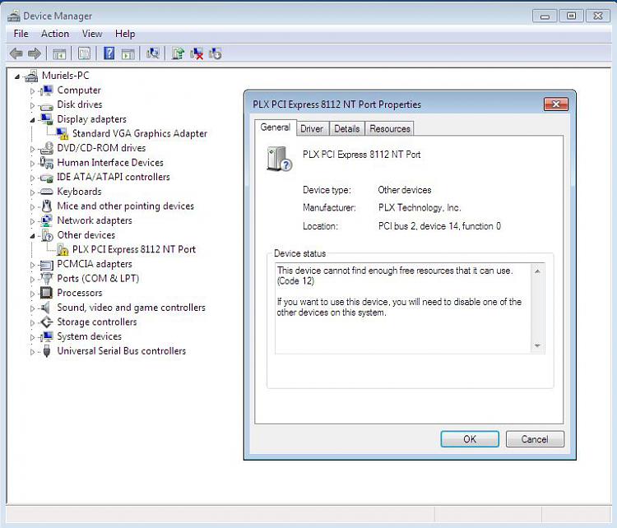Expand the System devices node
The image size is (617, 528).
point(32,337)
